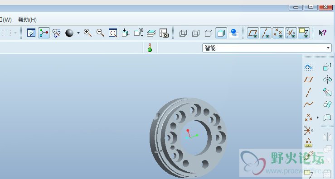Screen dimensions: 335x179
Task: Click the Zoom In magnifier icon
Action: tap(88, 33)
